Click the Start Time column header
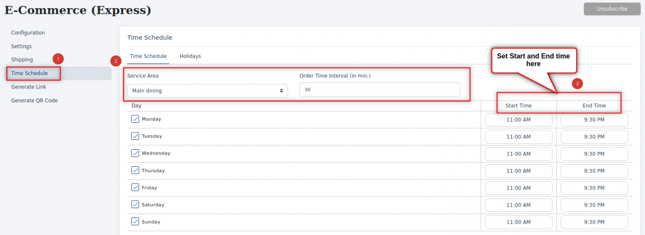 519,106
